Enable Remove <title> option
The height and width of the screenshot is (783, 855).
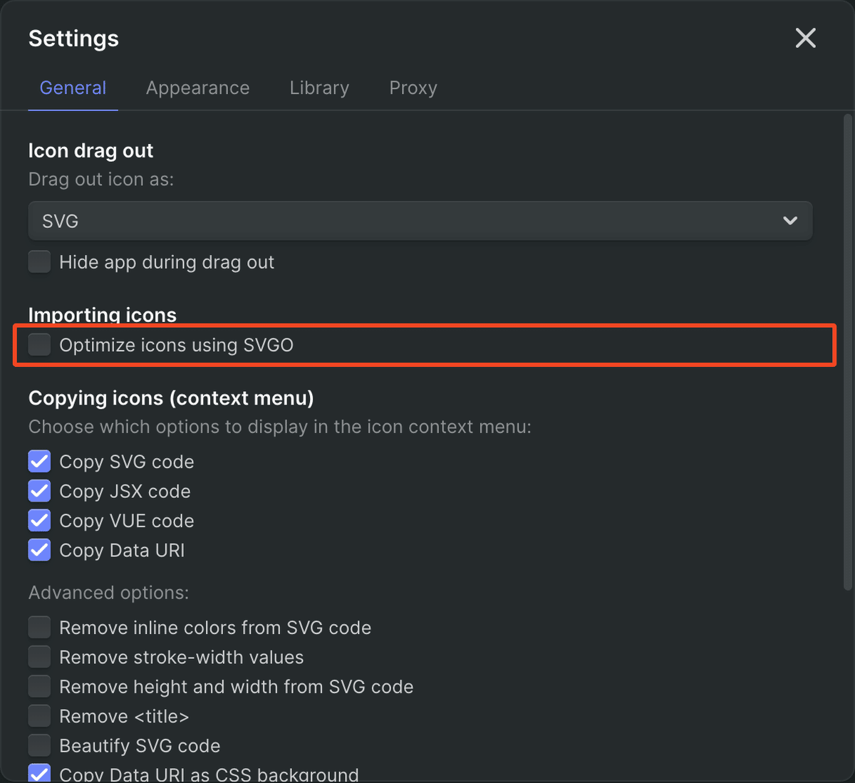[x=39, y=716]
